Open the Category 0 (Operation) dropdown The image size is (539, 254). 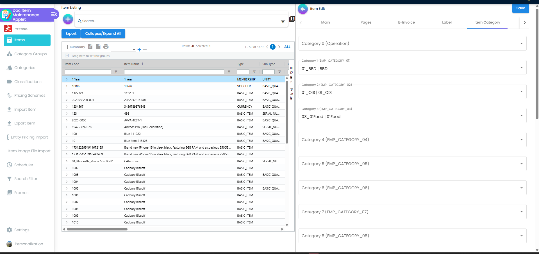click(412, 43)
